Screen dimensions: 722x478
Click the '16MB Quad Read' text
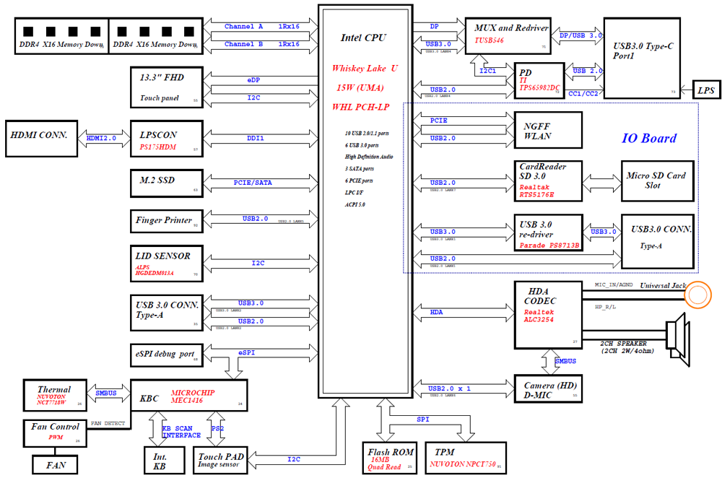pyautogui.click(x=384, y=464)
